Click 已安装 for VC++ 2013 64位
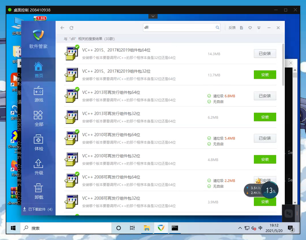This screenshot has width=306, height=240. pyautogui.click(x=265, y=96)
